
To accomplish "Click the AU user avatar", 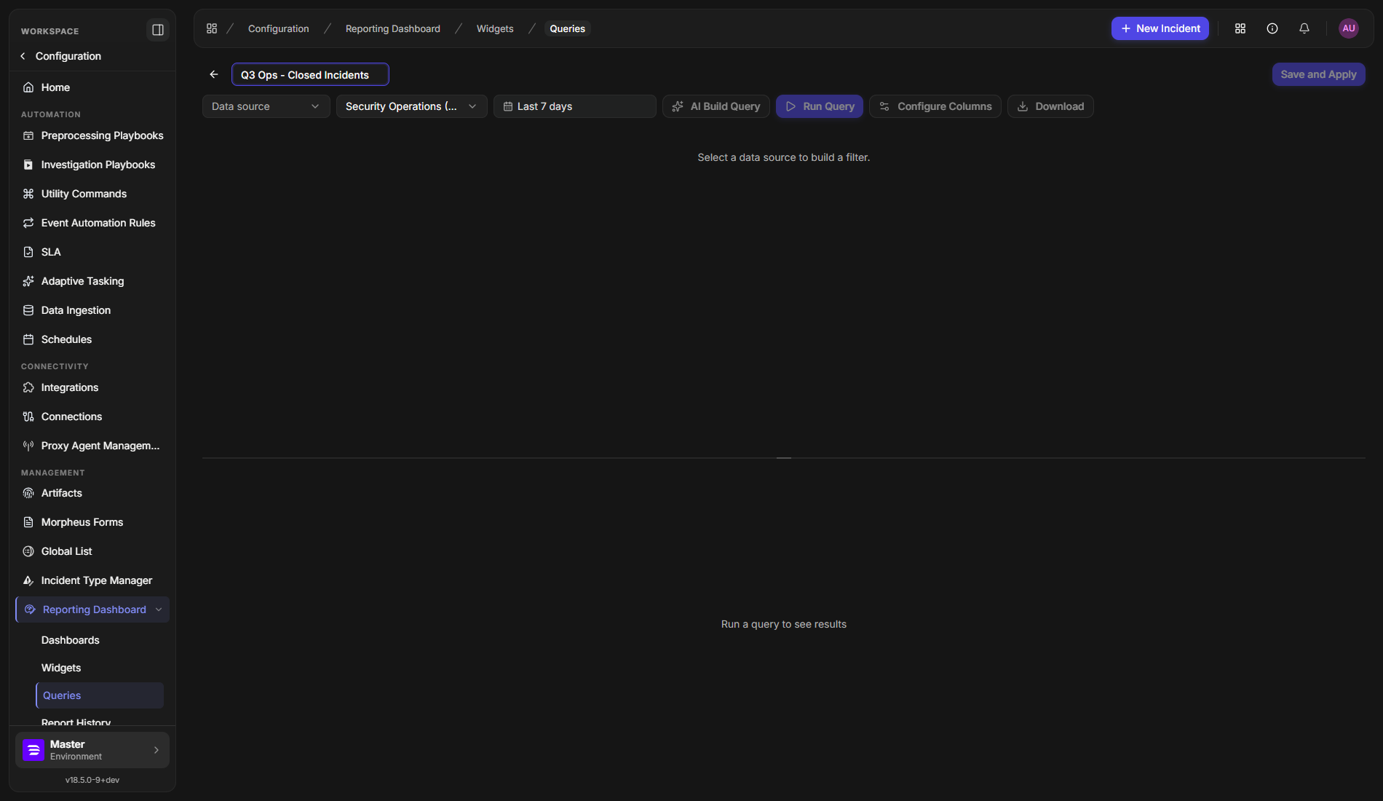I will [x=1349, y=28].
